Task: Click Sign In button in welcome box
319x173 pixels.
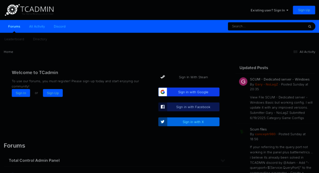Action: click(x=21, y=93)
